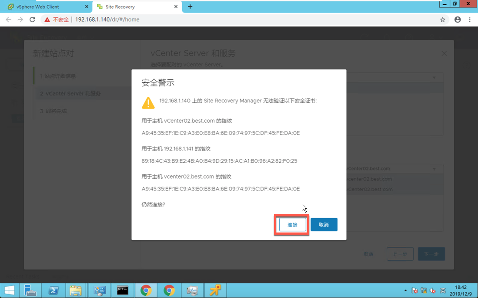Open the performance monitor taskbar icon
Image resolution: width=478 pixels, height=298 pixels.
pyautogui.click(x=192, y=290)
